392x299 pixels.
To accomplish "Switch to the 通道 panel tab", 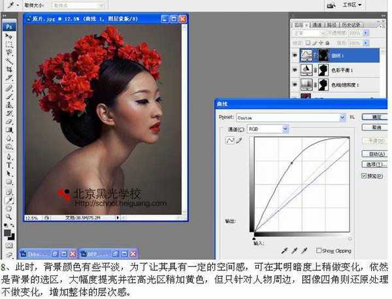I will 317,24.
